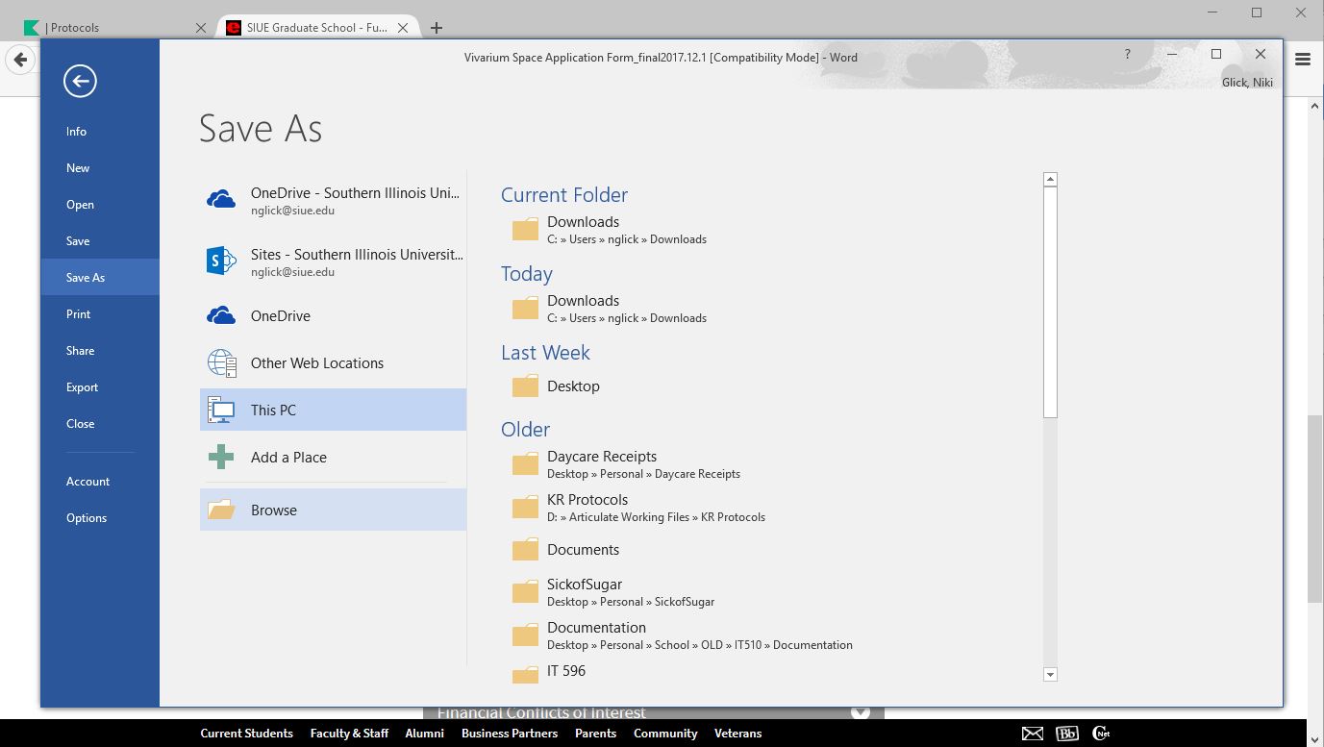Click the email envelope icon in footer

1033,734
